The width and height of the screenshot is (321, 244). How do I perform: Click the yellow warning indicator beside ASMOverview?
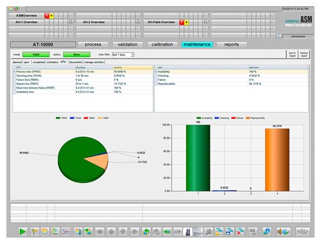[x=51, y=15]
